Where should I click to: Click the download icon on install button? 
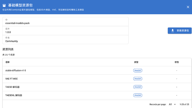pos(173,31)
